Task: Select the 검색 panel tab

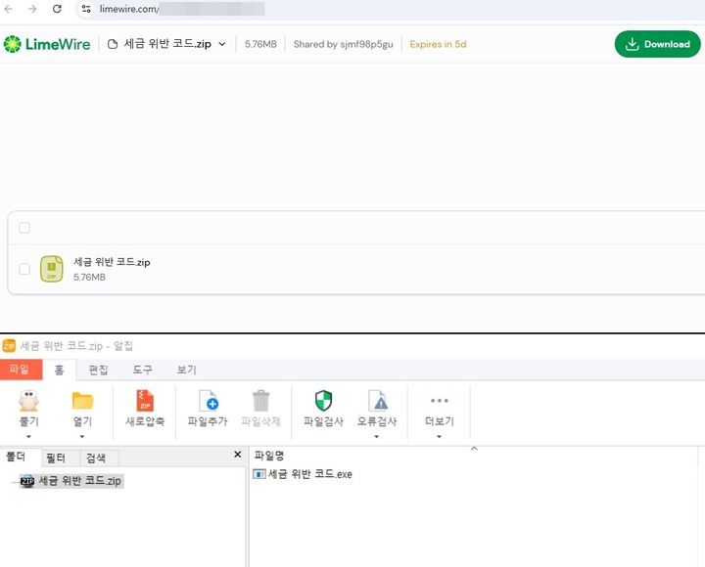Action: [96, 458]
